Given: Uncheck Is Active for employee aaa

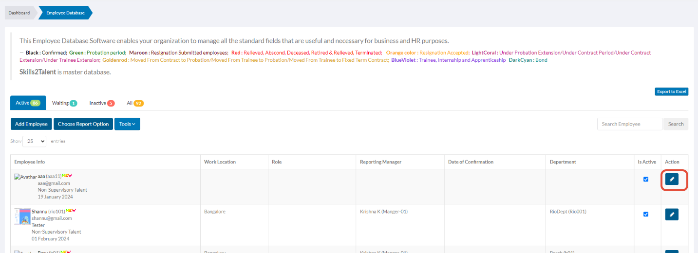Looking at the screenshot, I should pos(646,179).
